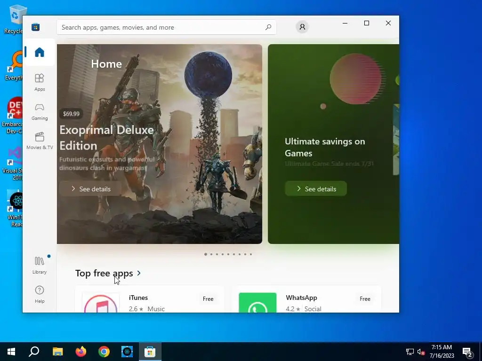Click the iTunes app title
Viewport: 482px width, 361px height.
point(138,298)
